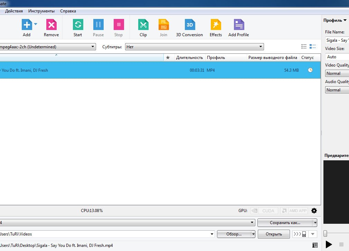Switch to simple list view icon
The image size is (349, 251).
click(304, 46)
